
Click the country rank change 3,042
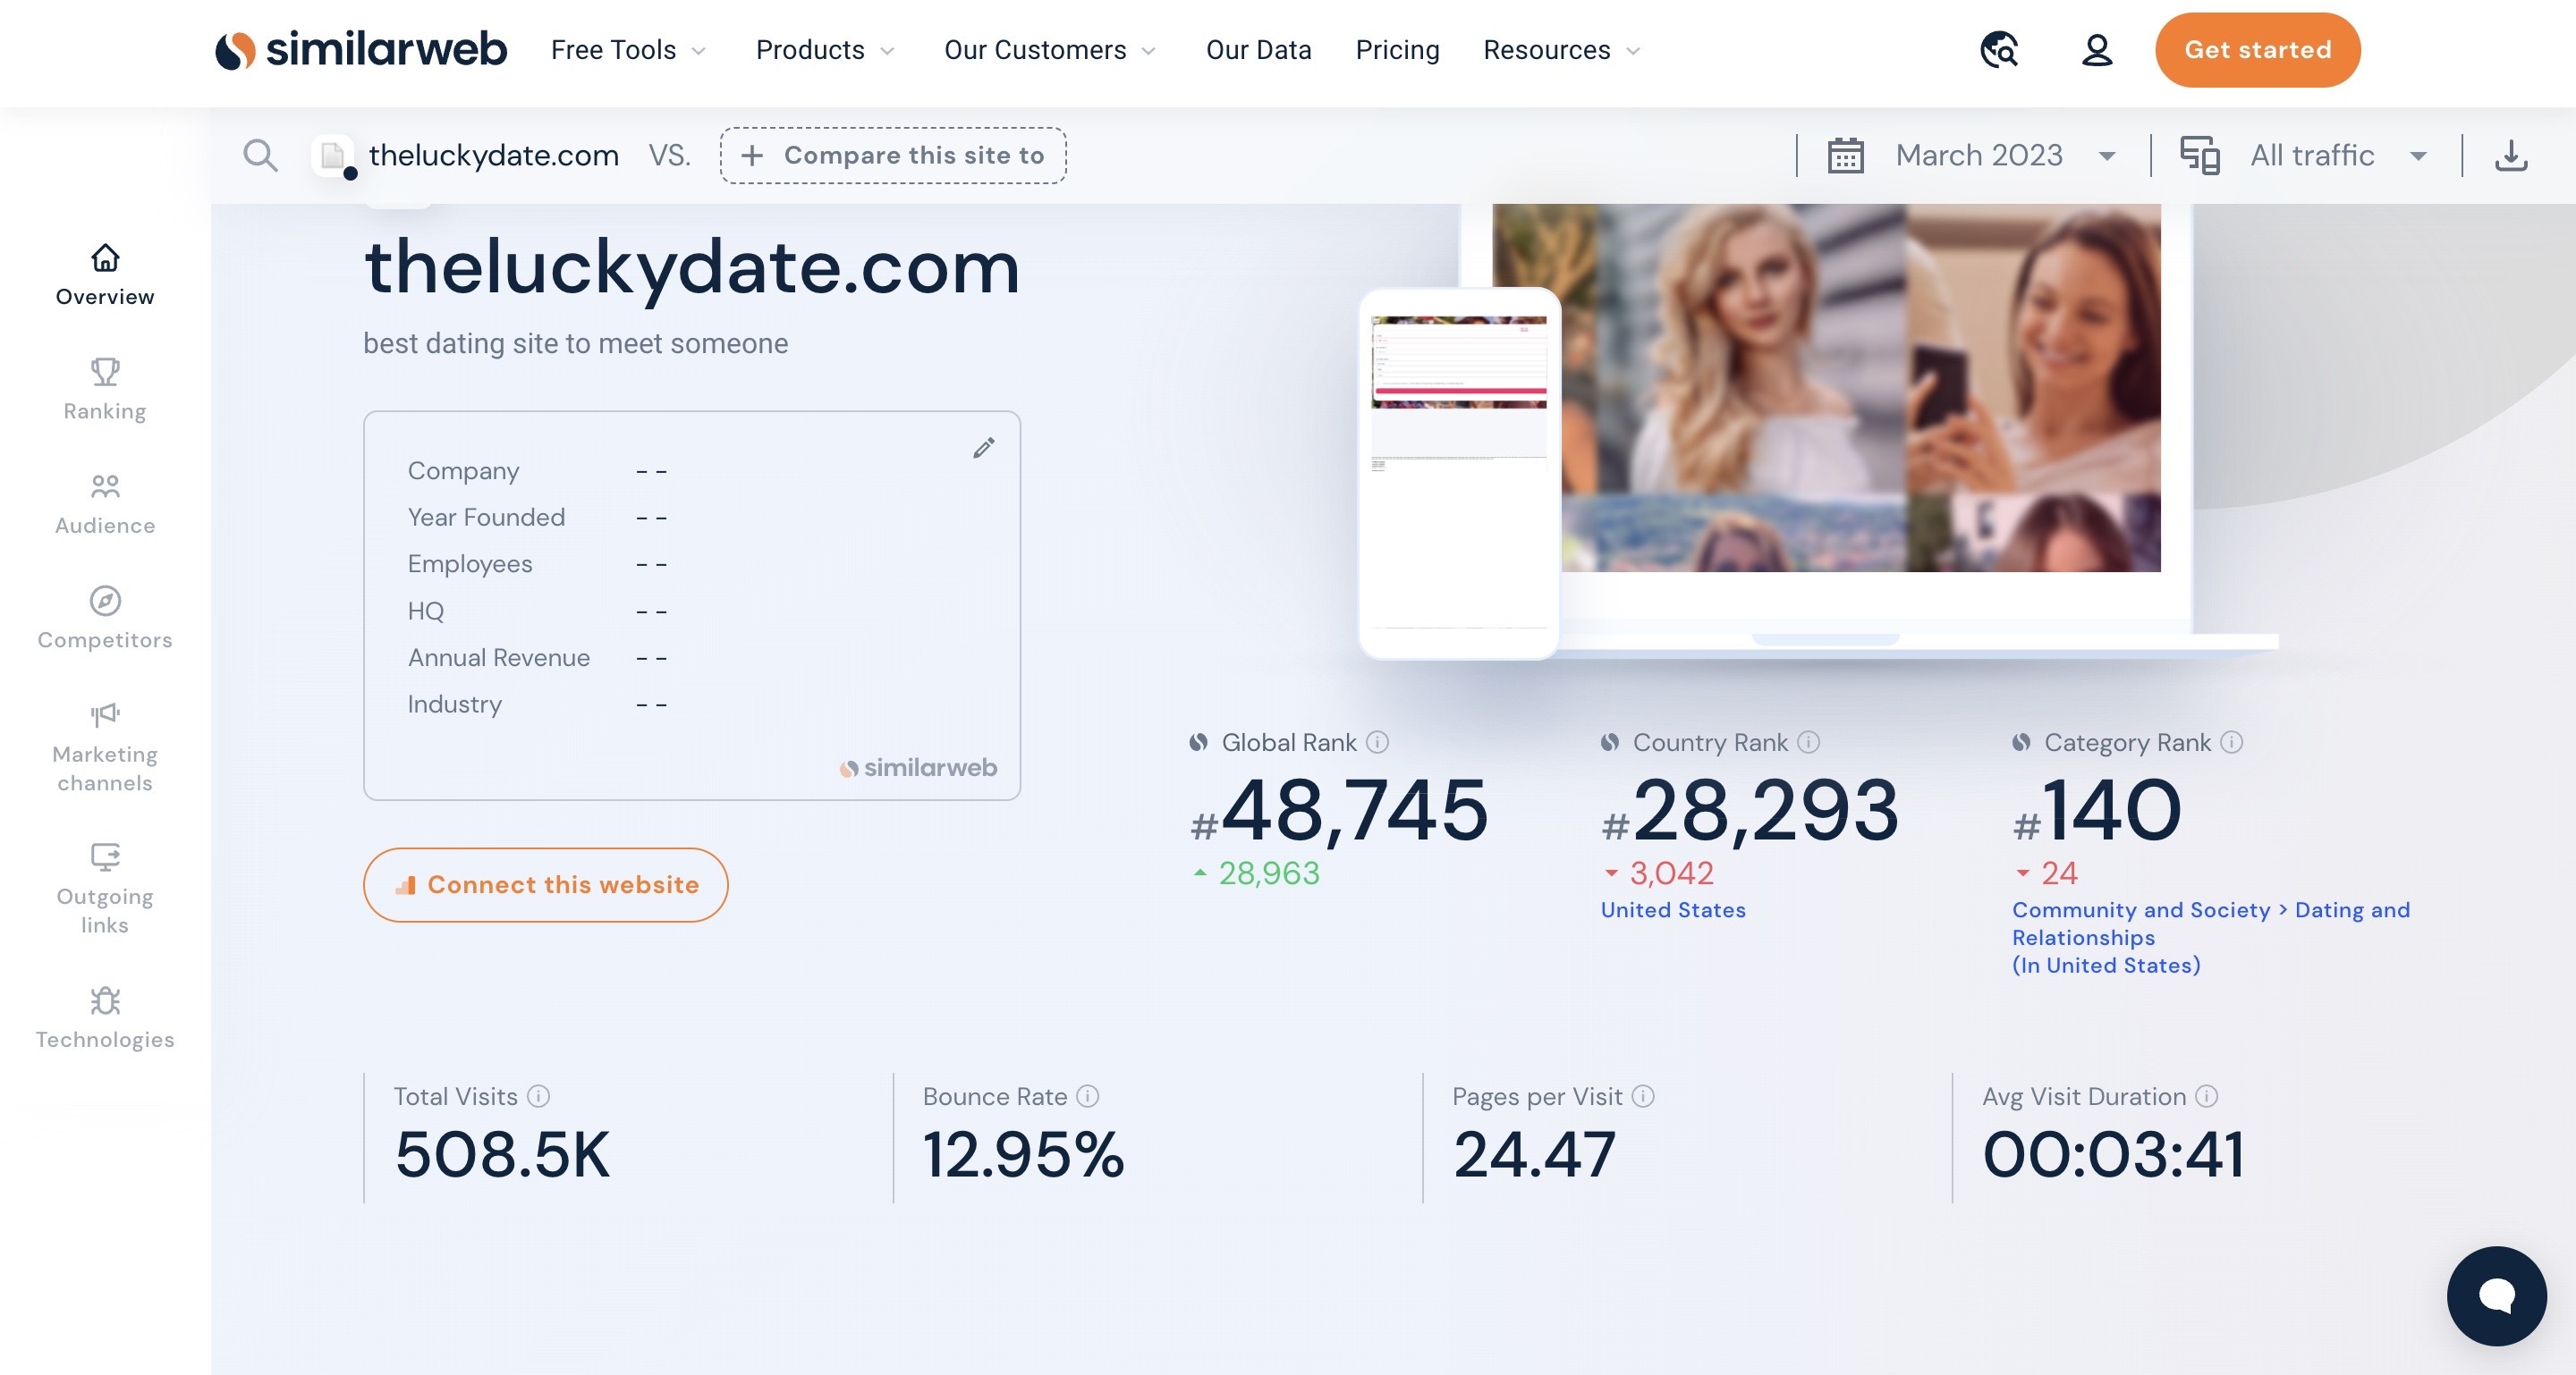click(x=1670, y=873)
